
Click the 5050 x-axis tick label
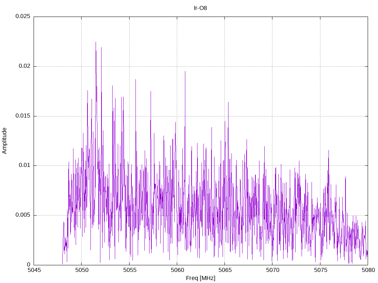(82, 270)
